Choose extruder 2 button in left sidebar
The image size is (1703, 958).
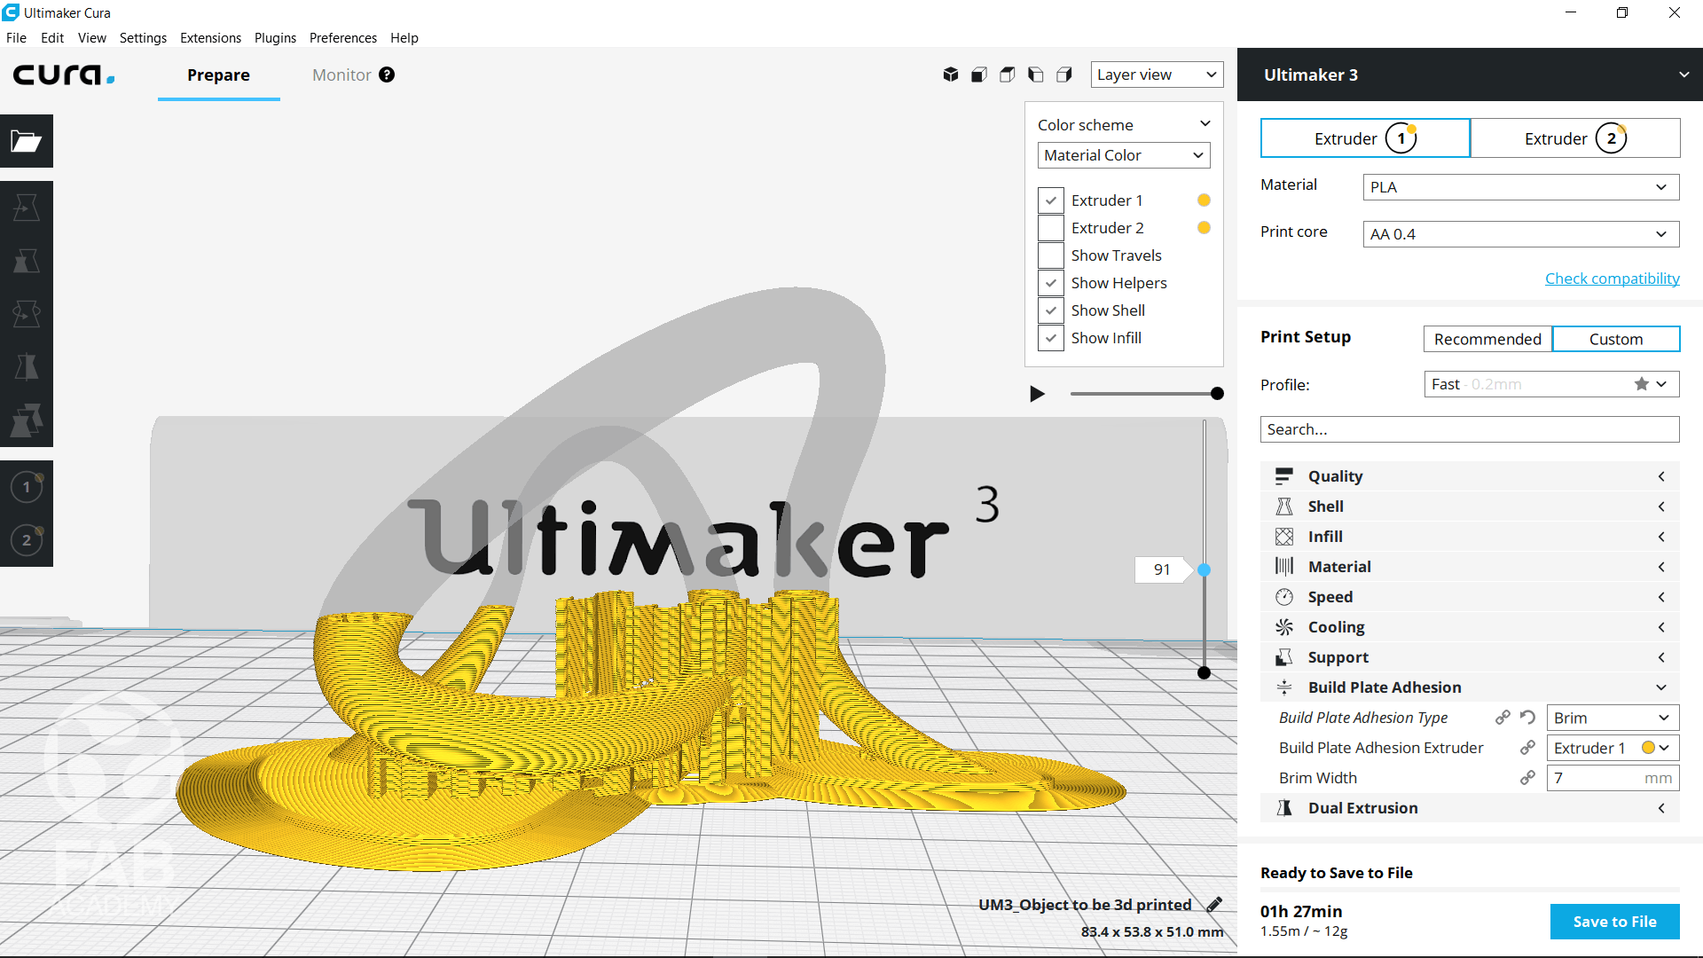pyautogui.click(x=27, y=540)
